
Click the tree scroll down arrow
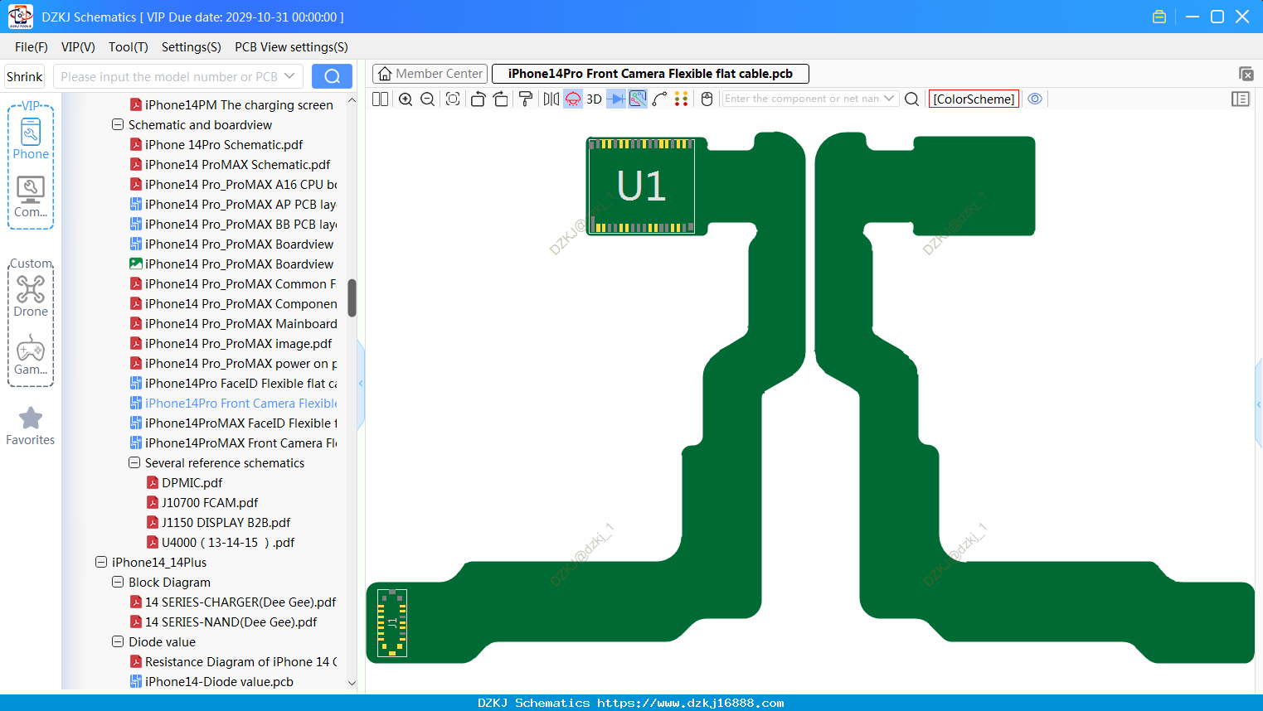coord(352,684)
